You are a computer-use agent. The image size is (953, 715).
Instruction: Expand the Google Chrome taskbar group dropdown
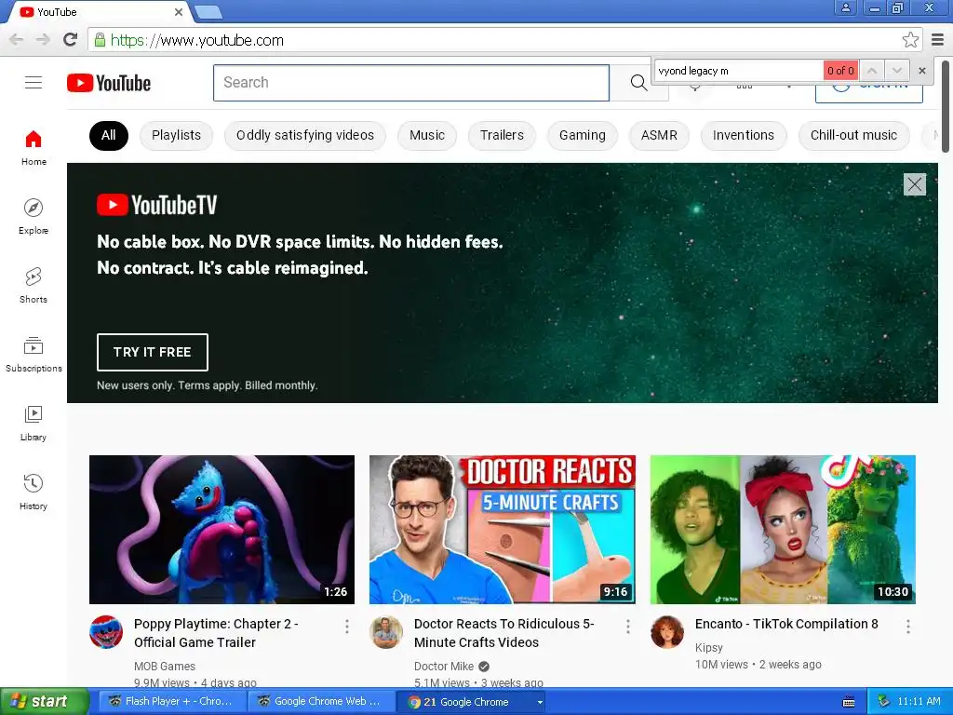[x=540, y=702]
